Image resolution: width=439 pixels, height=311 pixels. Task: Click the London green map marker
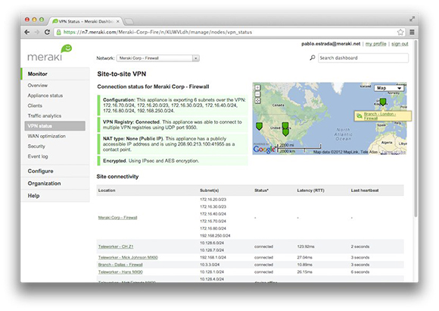click(383, 102)
